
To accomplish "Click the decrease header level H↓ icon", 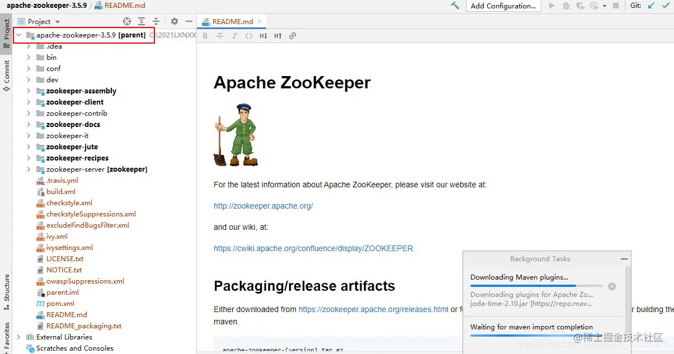I will click(263, 36).
